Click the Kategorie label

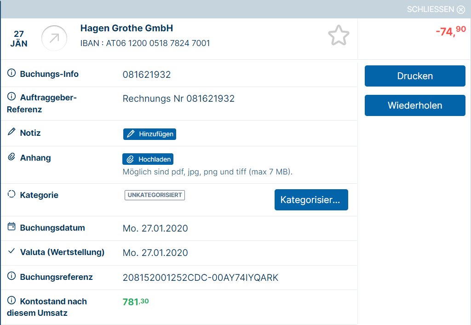coord(39,195)
